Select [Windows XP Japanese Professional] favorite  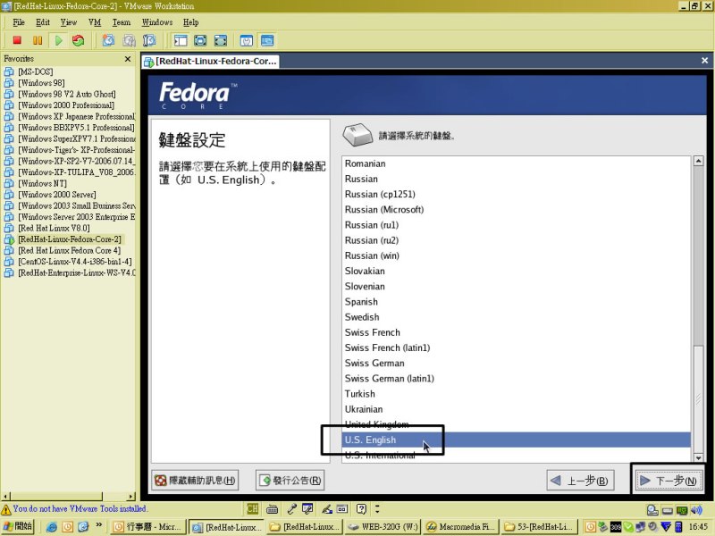click(76, 116)
